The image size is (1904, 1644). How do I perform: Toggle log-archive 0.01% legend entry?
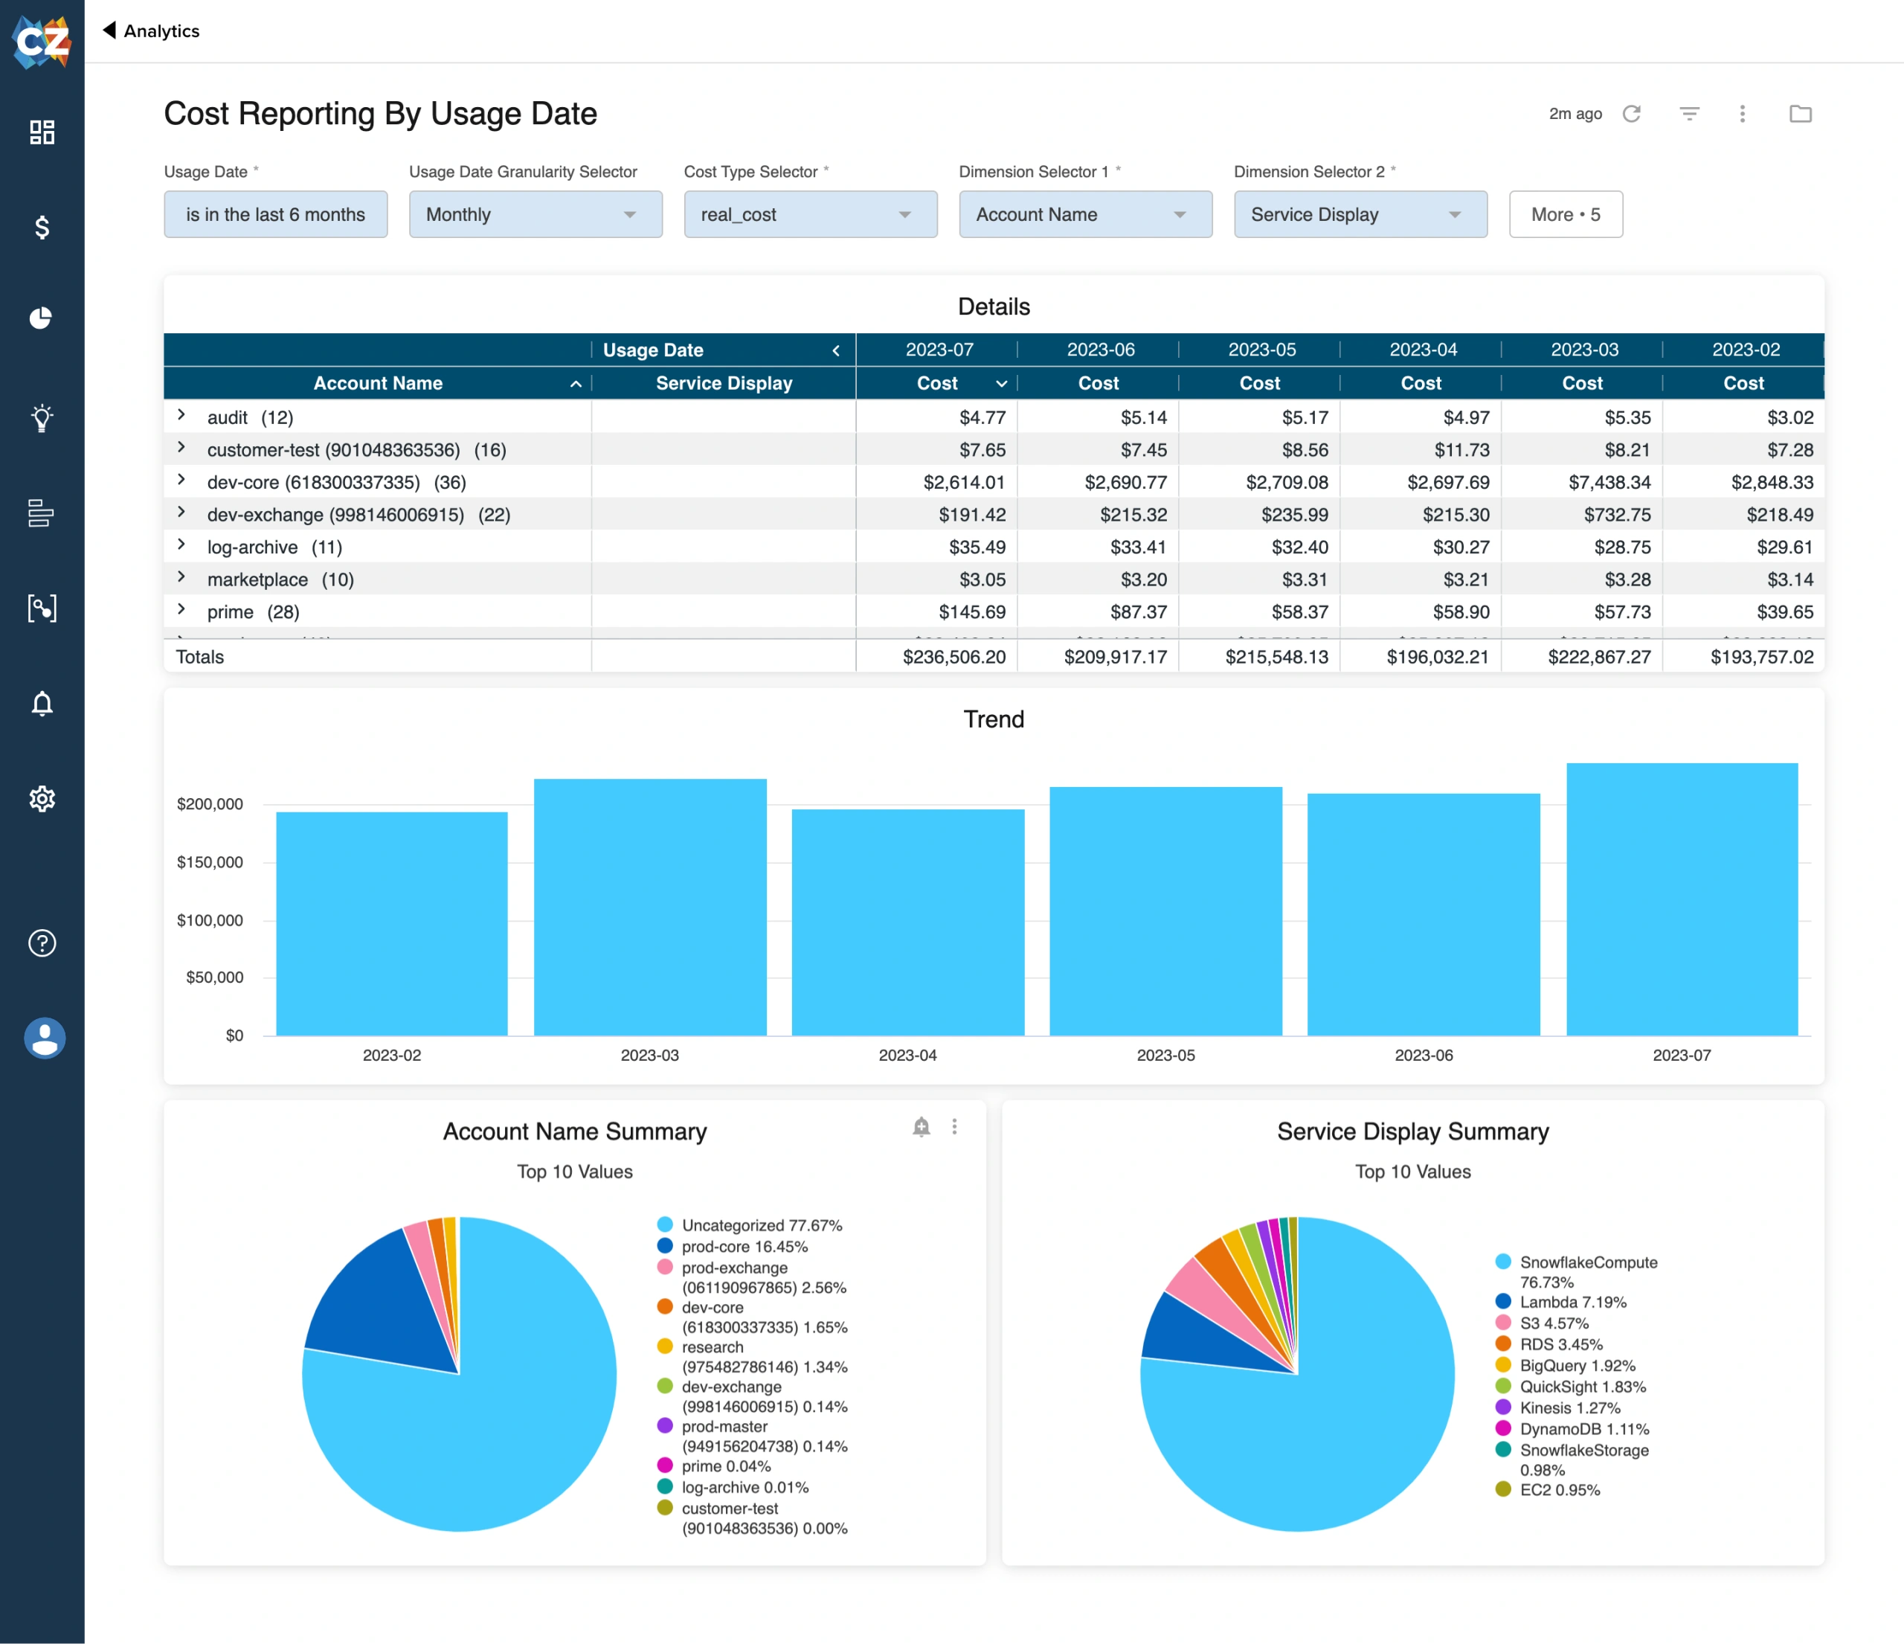pyautogui.click(x=733, y=1488)
